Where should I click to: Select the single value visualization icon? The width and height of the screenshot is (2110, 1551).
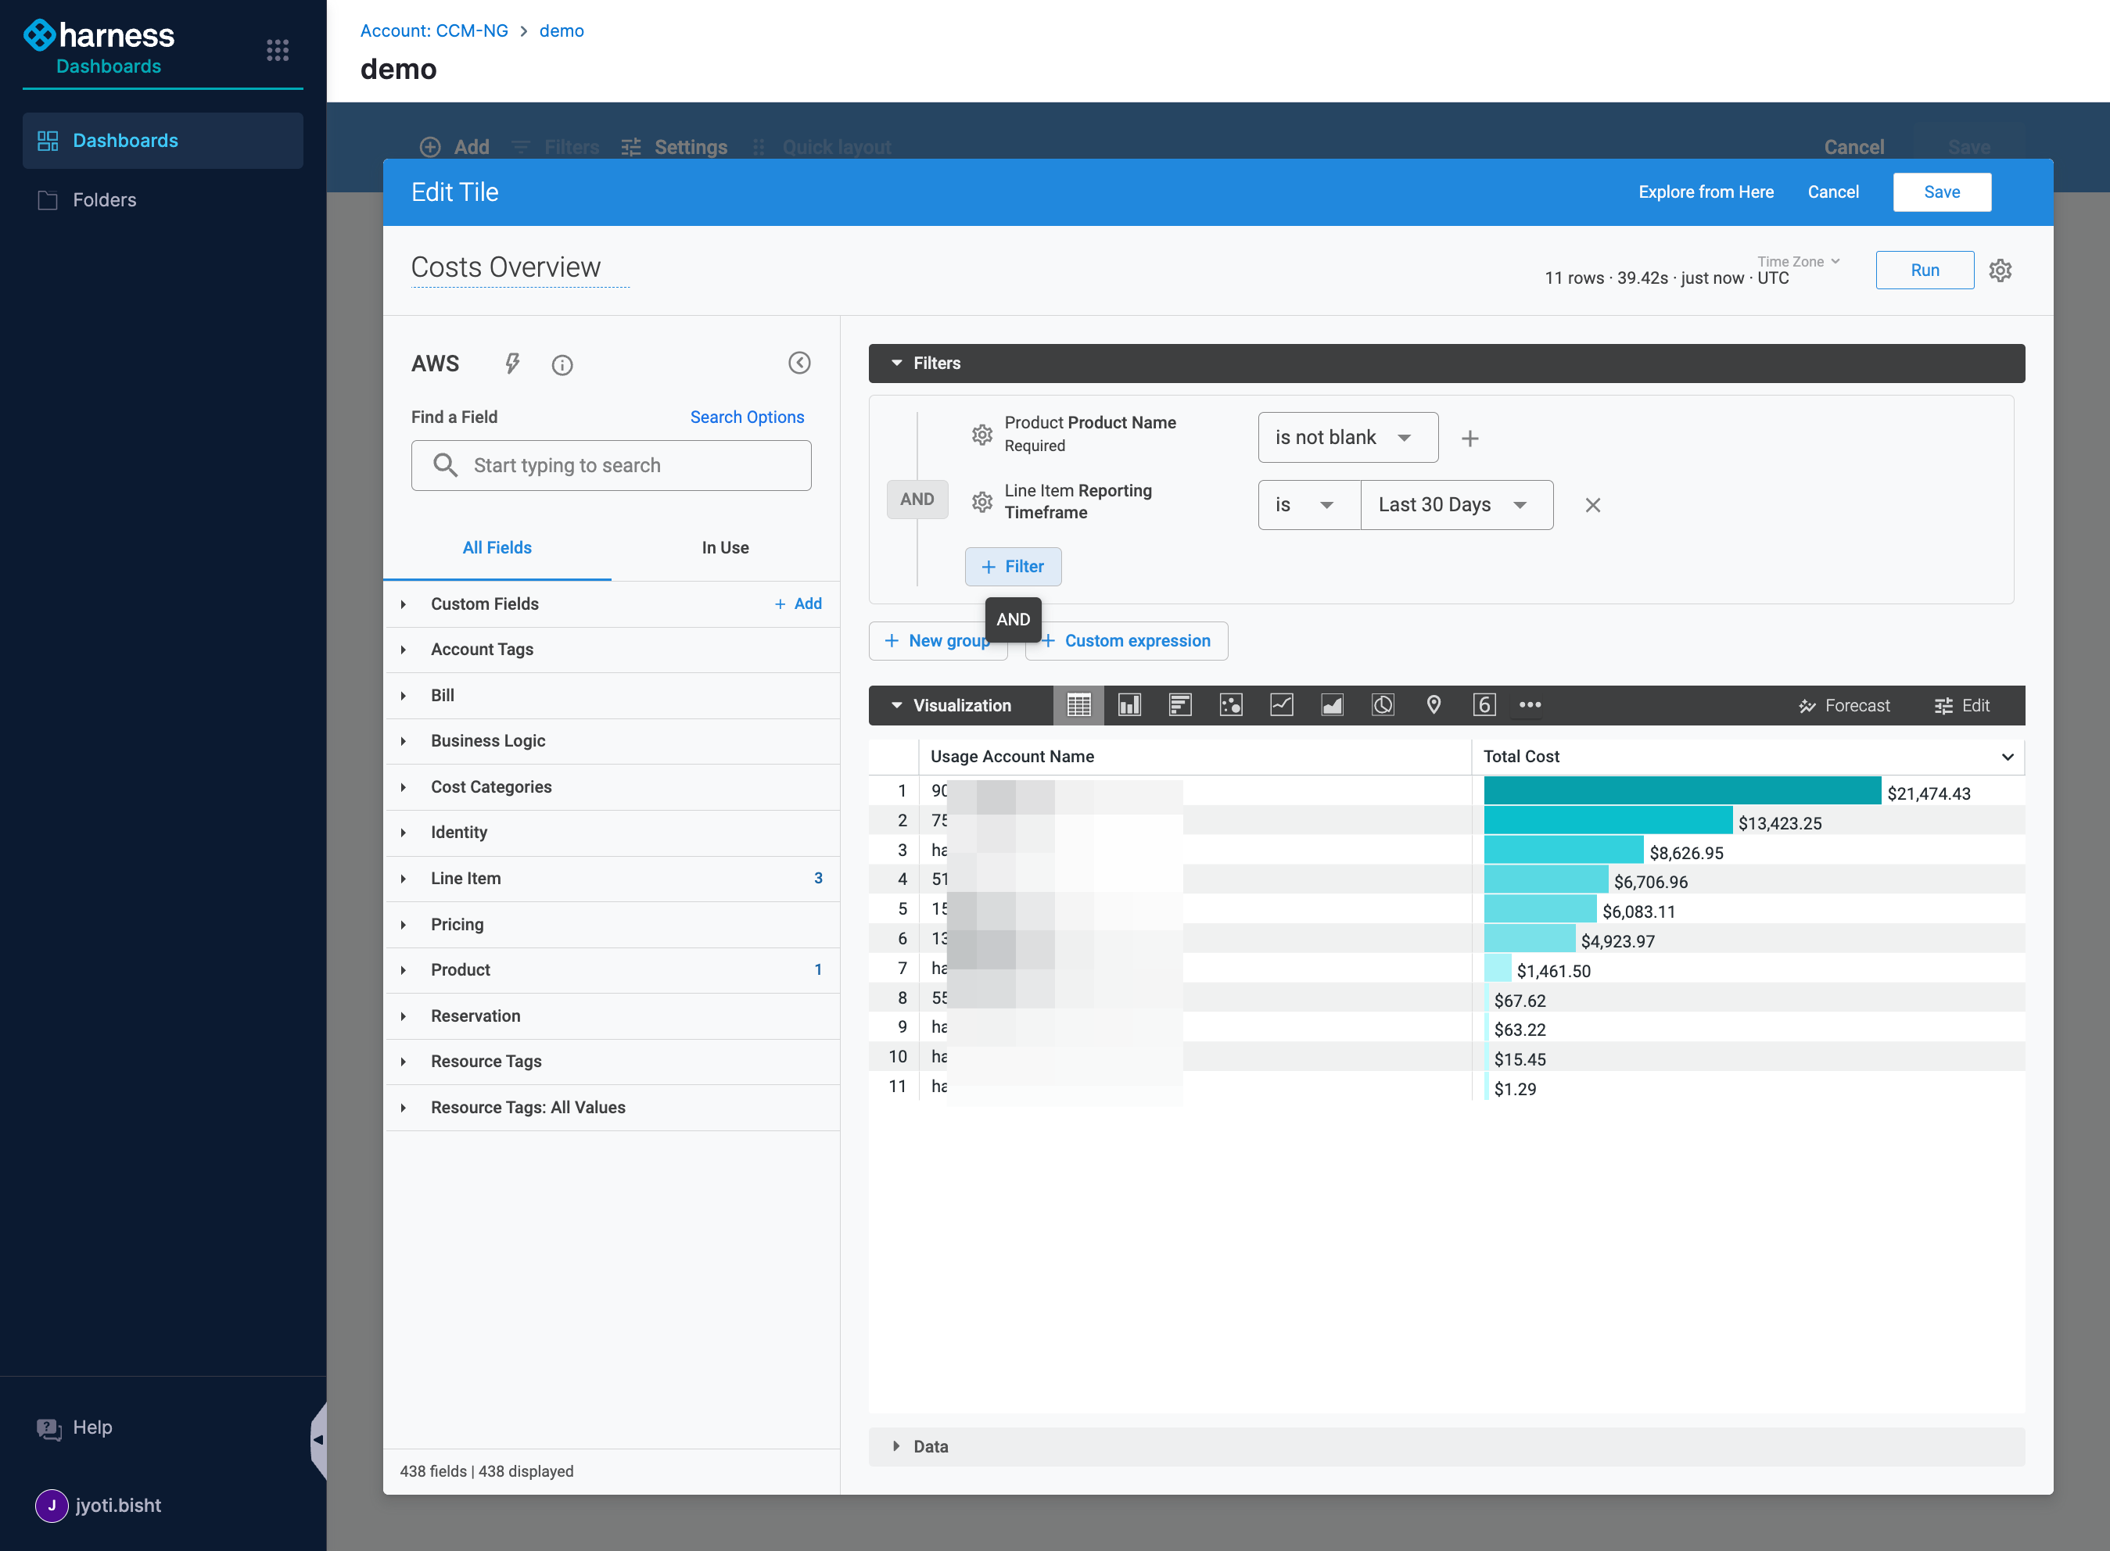coord(1484,705)
